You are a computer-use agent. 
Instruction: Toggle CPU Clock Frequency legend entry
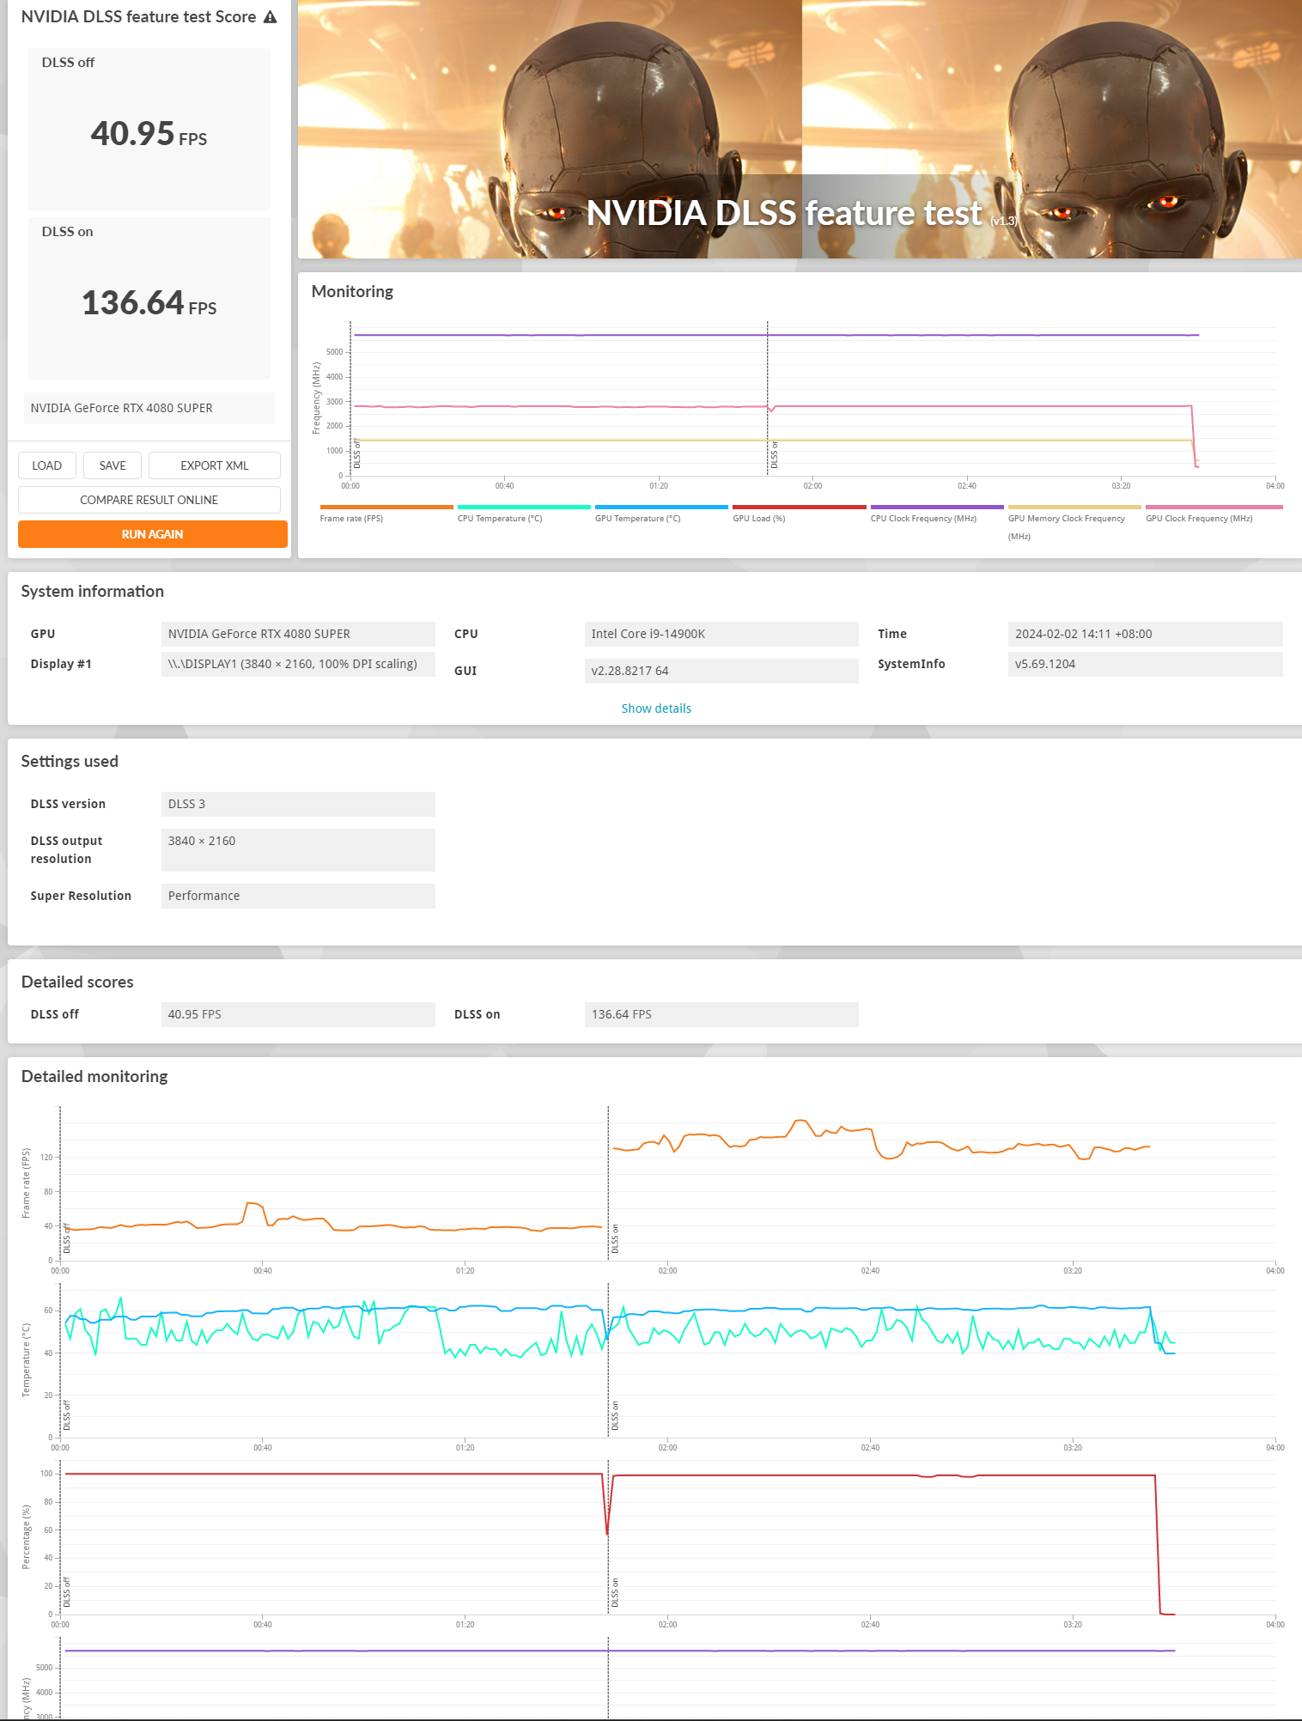pyautogui.click(x=937, y=514)
